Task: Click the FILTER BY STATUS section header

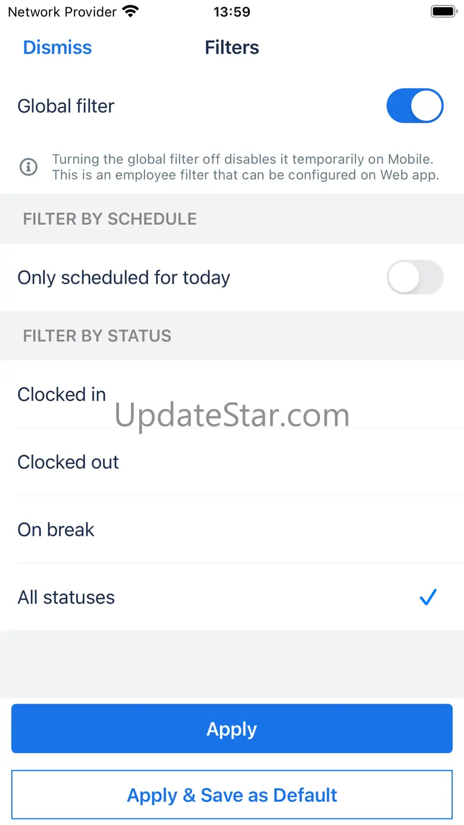Action: [x=97, y=336]
